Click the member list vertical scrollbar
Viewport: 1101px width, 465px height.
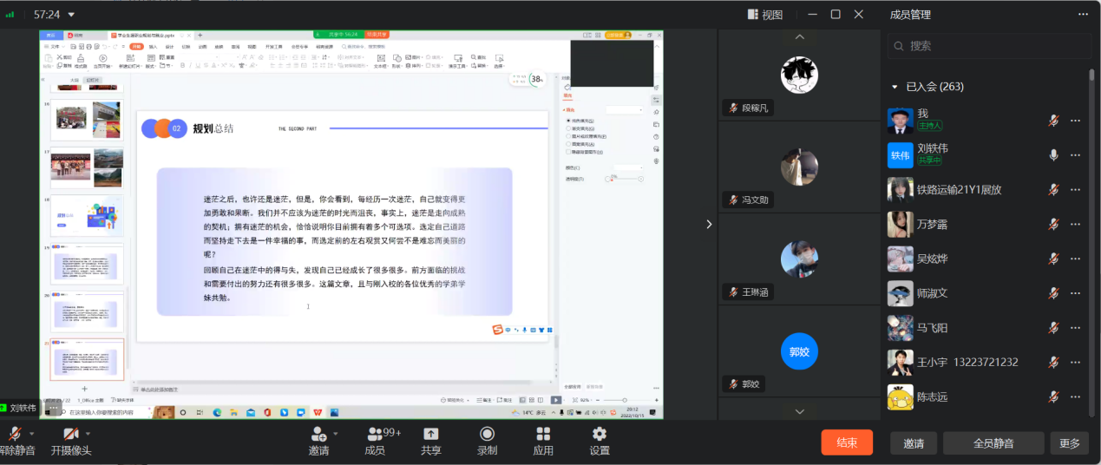coord(1091,174)
